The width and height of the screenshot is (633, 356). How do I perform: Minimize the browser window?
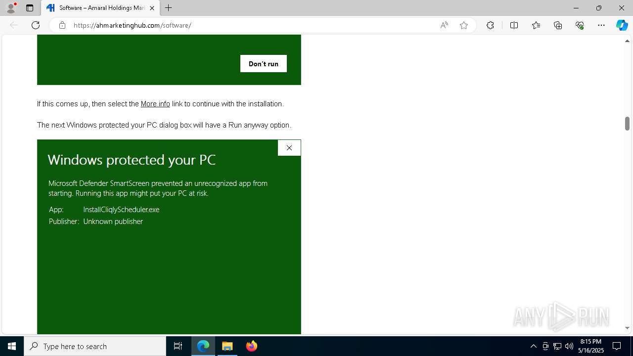coord(576,8)
